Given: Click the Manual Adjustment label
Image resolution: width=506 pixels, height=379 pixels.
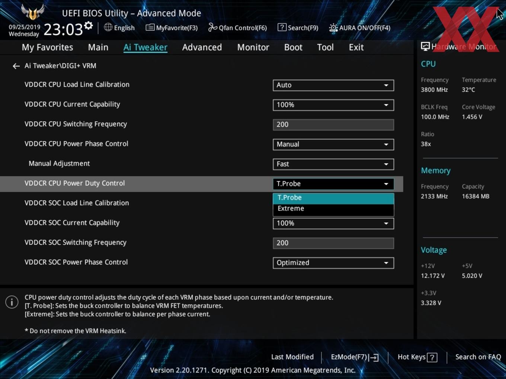Looking at the screenshot, I should pyautogui.click(x=59, y=163).
